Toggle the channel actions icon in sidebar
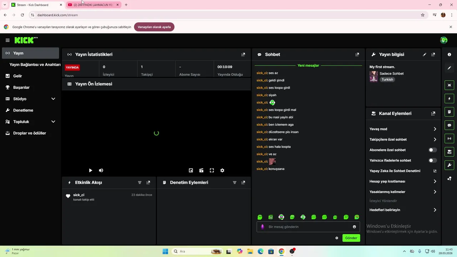Image resolution: width=457 pixels, height=257 pixels. click(x=449, y=152)
